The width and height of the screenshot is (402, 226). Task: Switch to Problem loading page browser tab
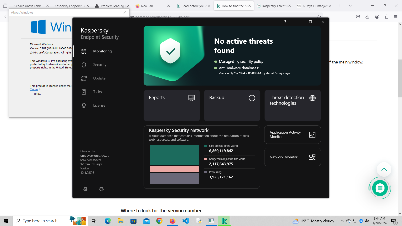coord(112,6)
